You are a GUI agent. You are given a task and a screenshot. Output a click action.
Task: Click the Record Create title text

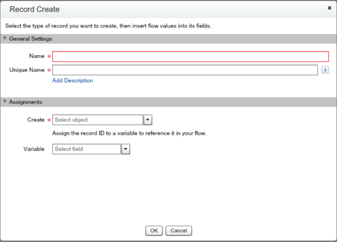click(35, 9)
